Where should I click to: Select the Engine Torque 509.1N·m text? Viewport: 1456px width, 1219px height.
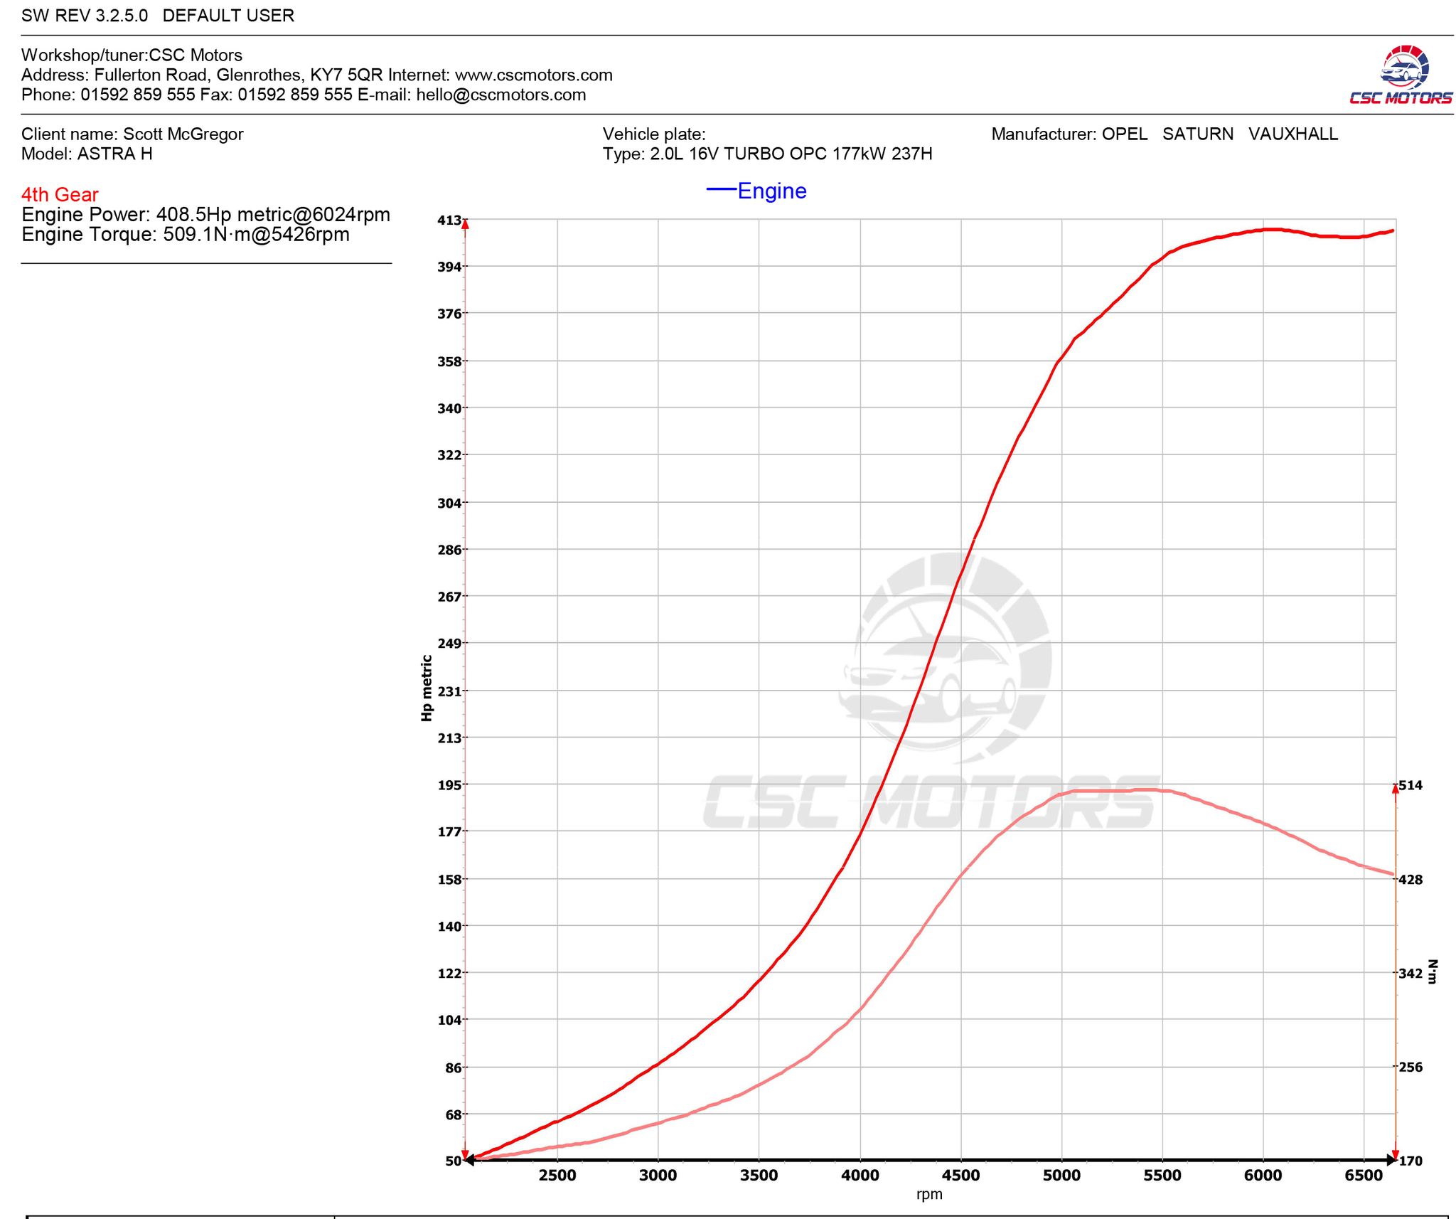pyautogui.click(x=186, y=235)
